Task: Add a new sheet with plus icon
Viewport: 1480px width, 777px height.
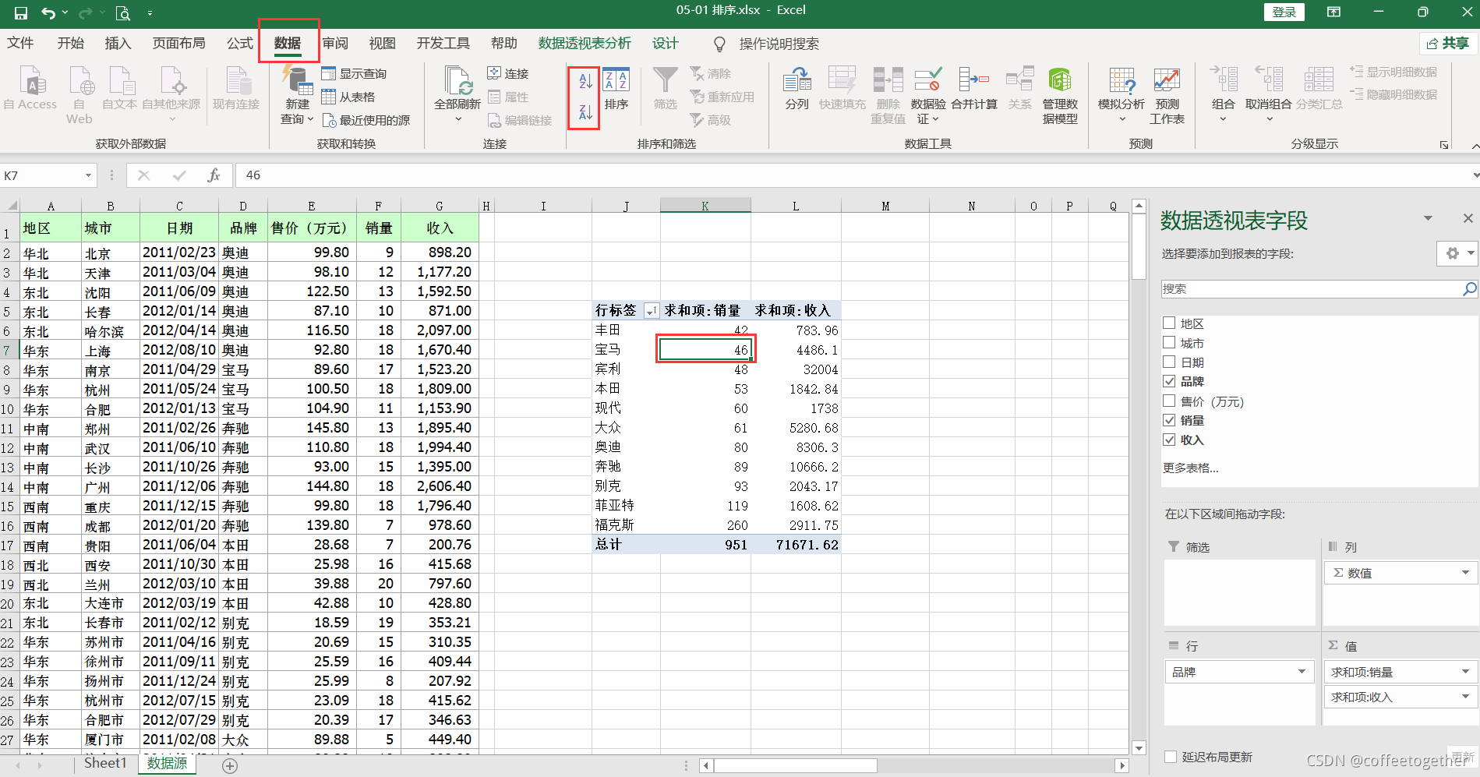Action: 230,766
